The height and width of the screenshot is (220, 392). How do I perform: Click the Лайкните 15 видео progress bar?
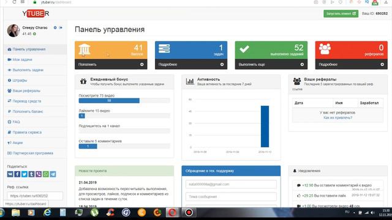coord(124,116)
